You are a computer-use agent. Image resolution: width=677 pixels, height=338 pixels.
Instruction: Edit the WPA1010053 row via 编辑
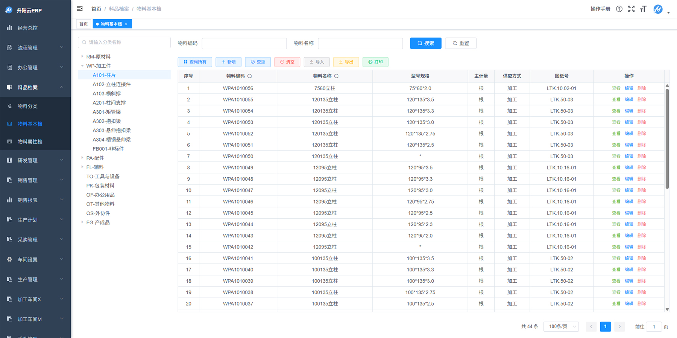point(629,122)
